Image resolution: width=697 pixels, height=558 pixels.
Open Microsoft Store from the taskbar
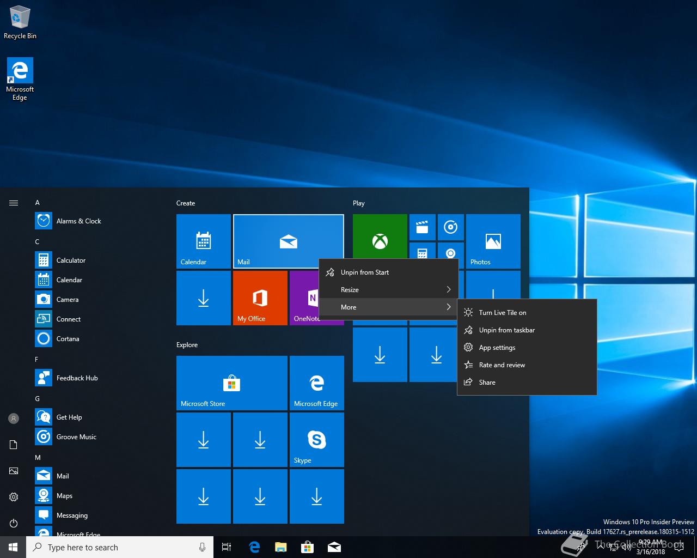(x=308, y=547)
